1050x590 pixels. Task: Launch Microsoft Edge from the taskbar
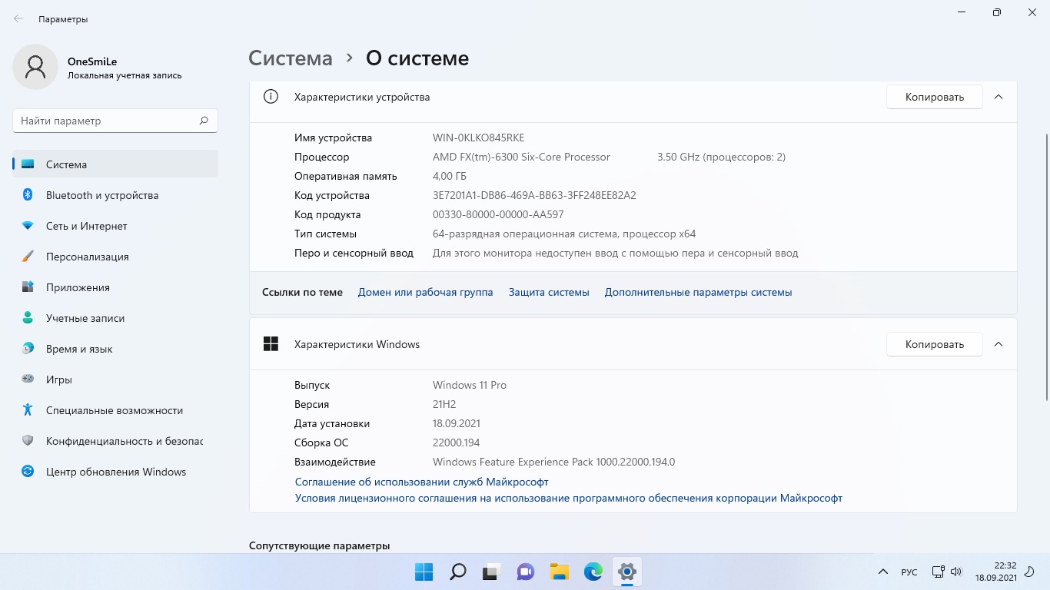pos(593,572)
